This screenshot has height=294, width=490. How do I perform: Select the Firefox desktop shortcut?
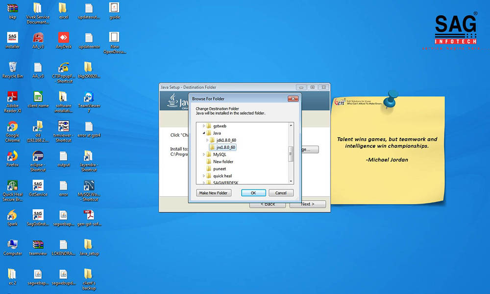pos(12,156)
